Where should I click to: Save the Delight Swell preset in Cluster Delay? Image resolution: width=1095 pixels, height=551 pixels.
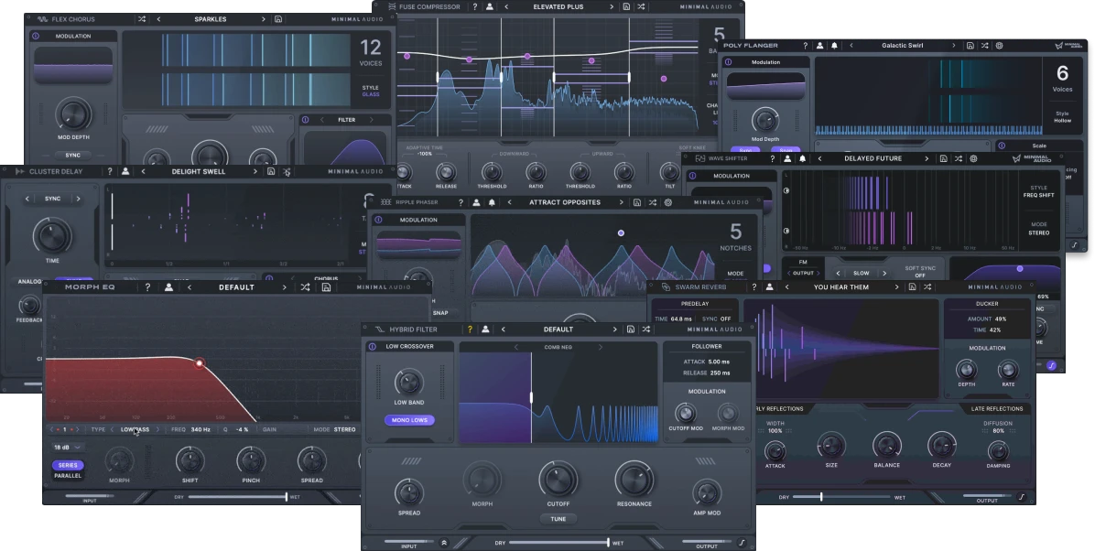pyautogui.click(x=271, y=171)
